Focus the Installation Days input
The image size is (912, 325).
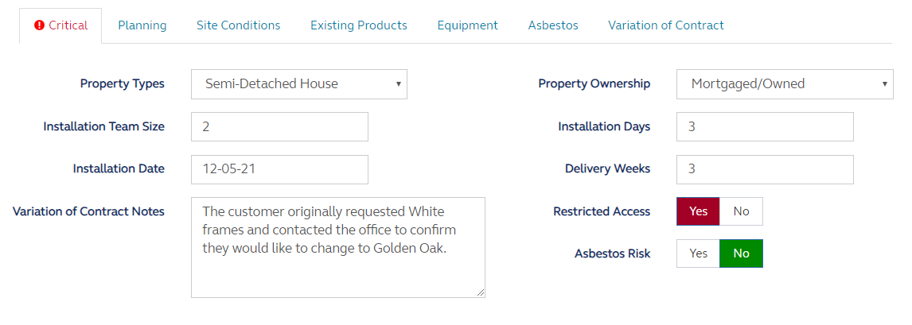(x=765, y=127)
